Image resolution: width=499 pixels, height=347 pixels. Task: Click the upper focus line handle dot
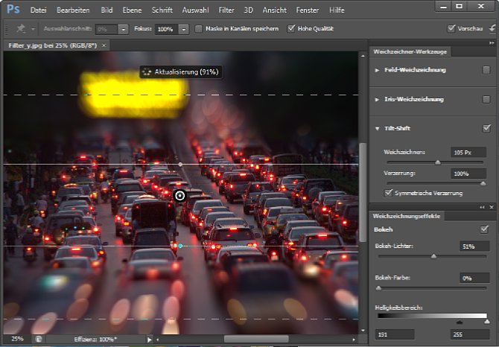(x=180, y=165)
